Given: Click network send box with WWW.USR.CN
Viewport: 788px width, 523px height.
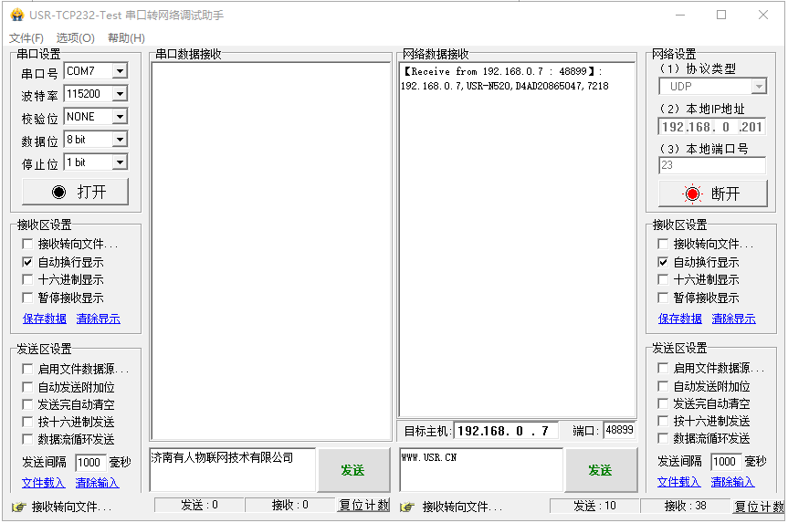Looking at the screenshot, I should [x=481, y=470].
